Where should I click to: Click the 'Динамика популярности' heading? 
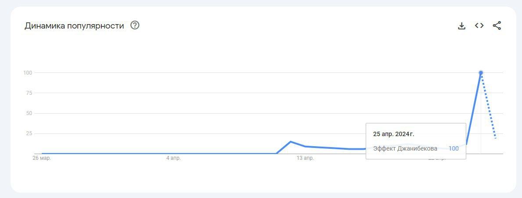[74, 26]
